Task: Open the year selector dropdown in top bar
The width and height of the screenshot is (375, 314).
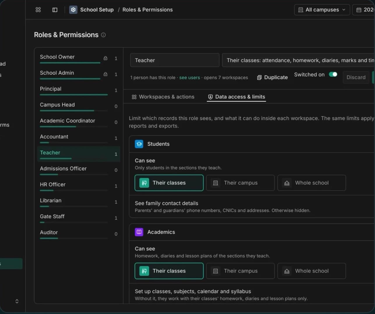Action: point(364,10)
